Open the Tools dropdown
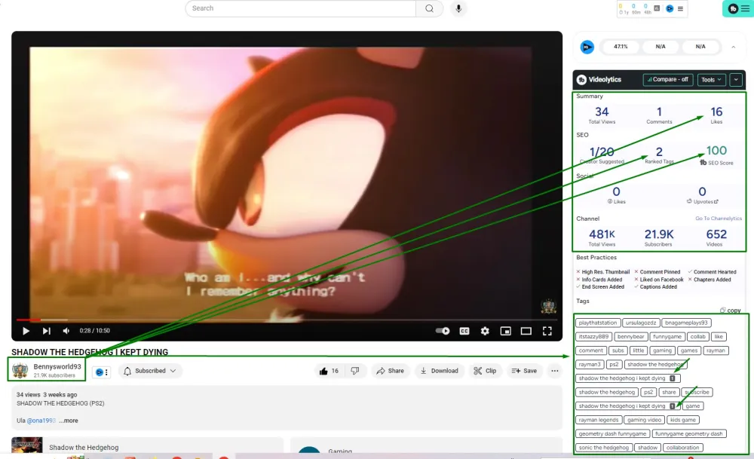754x459 pixels. (711, 80)
